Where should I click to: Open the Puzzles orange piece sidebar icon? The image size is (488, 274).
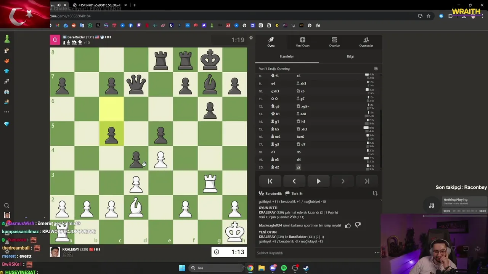click(x=6, y=61)
